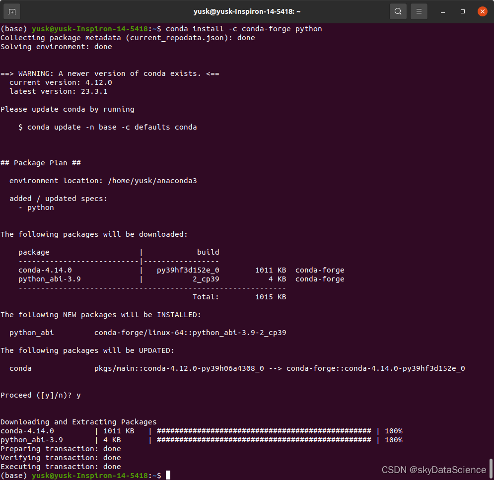Image resolution: width=494 pixels, height=480 pixels.
Task: Open a new terminal tab
Action: click(11, 11)
